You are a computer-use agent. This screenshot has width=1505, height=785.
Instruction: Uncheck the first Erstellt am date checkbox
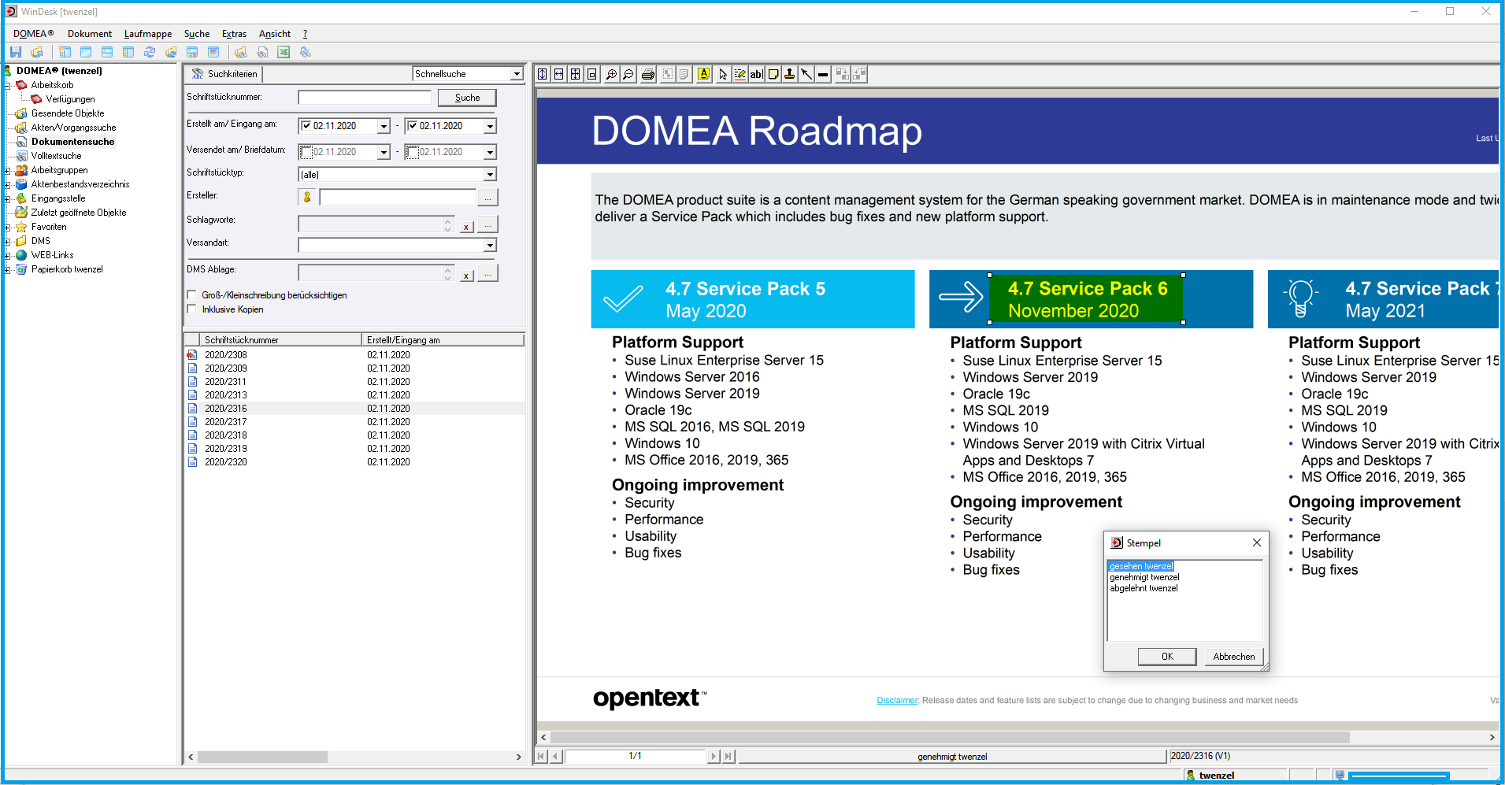coord(306,126)
